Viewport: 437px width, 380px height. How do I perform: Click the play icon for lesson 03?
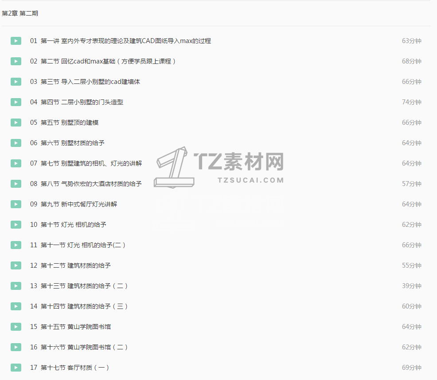16,82
